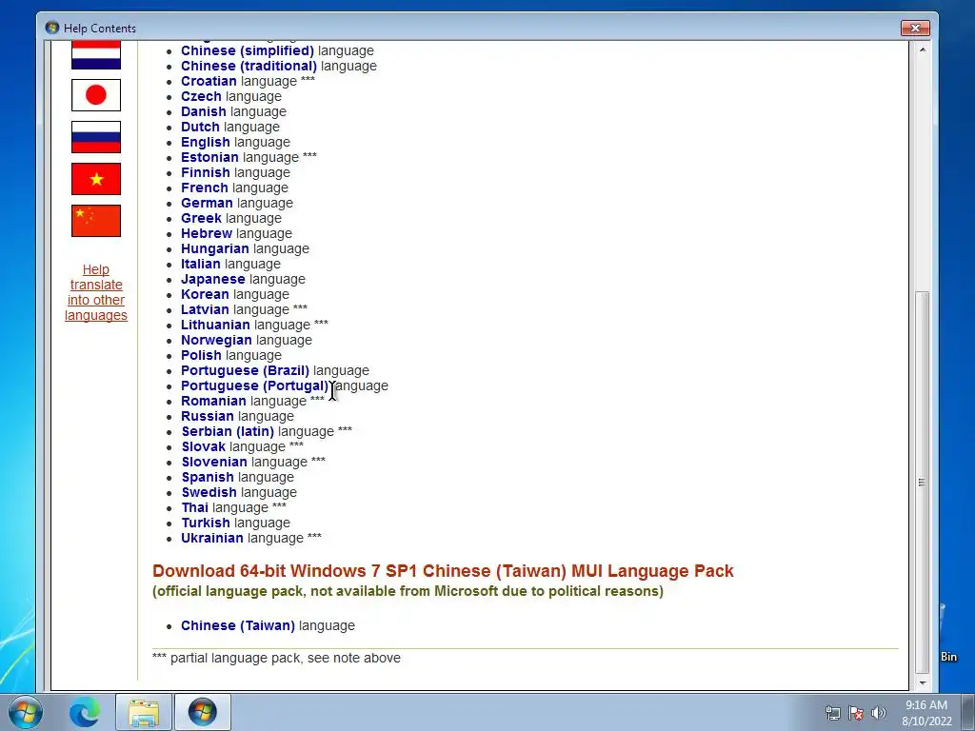Open the Windows Start menu orb

tap(25, 712)
